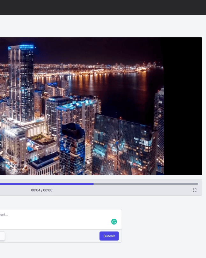
Task: Click the black letterbox area beside video
Action: (183, 105)
